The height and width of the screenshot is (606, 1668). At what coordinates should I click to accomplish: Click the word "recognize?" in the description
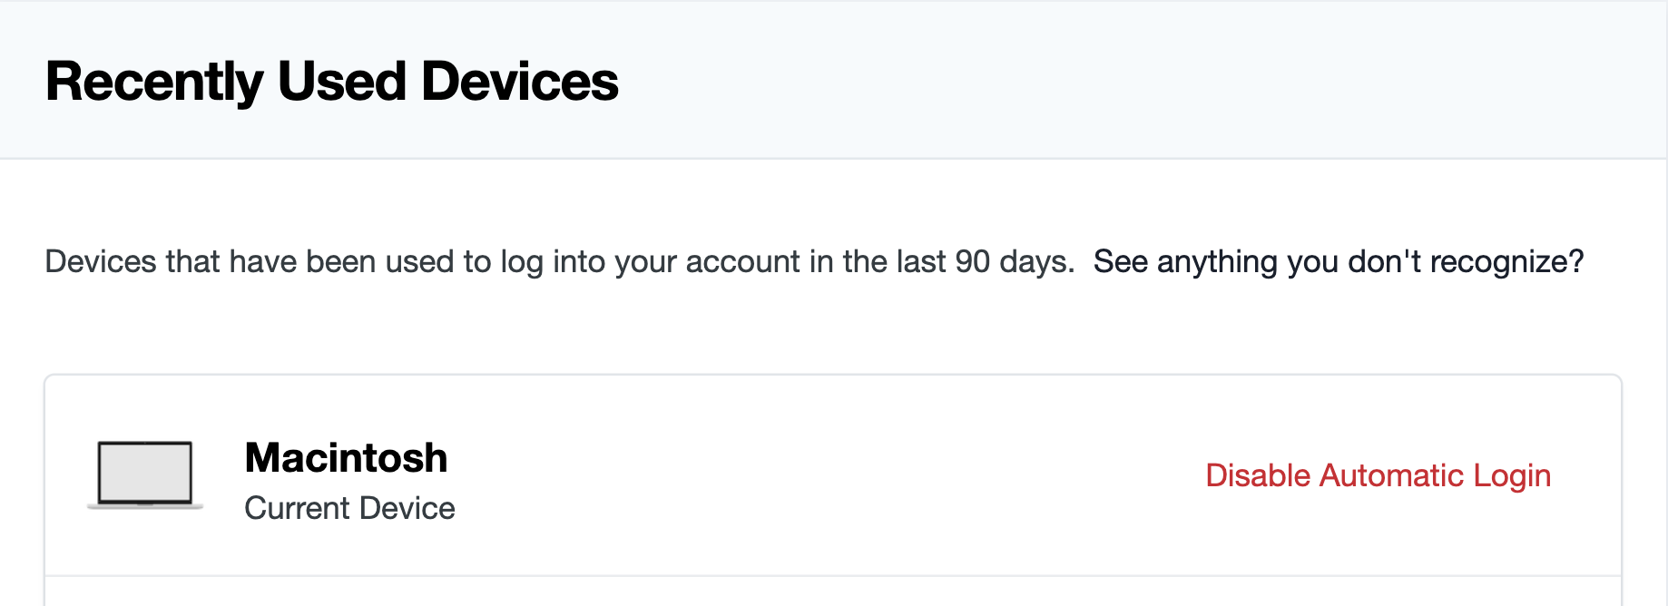tap(1506, 261)
